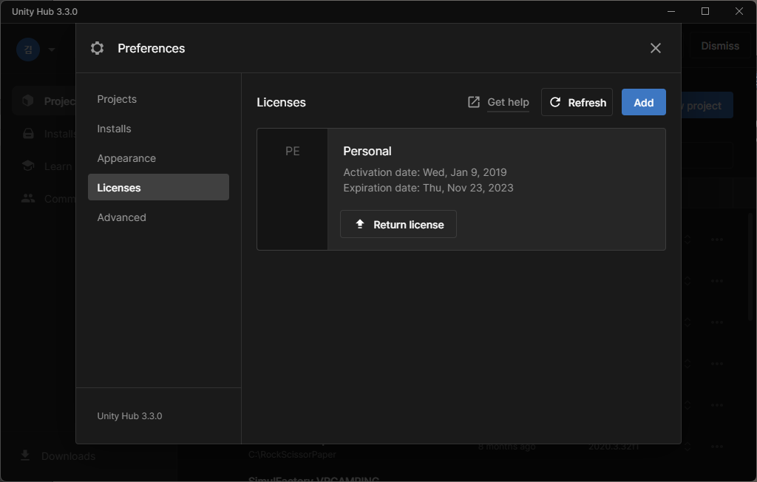Click the Activation date text
Screen dimensions: 757x482
pos(425,172)
